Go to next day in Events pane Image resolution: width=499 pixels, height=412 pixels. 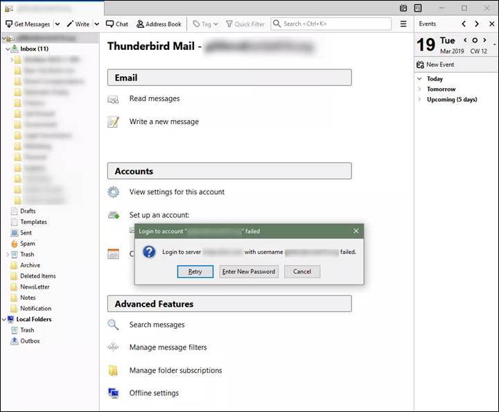pyautogui.click(x=476, y=24)
